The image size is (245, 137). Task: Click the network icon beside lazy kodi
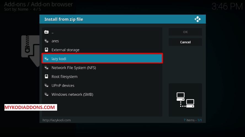[x=46, y=59]
